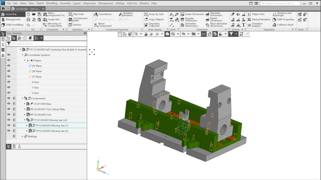This screenshot has width=321, height=180.
Task: Open the Modelling menu
Action: point(52,3)
